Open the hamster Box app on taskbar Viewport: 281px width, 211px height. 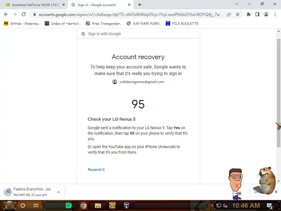click(x=112, y=206)
